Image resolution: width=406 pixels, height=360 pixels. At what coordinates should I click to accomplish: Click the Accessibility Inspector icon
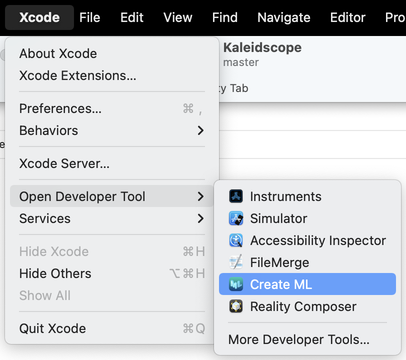pos(236,240)
